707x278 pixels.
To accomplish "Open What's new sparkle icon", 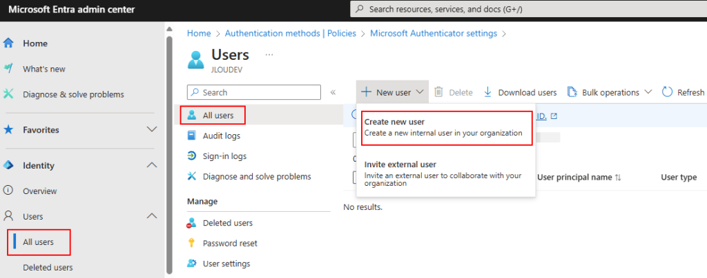I will click(8, 68).
